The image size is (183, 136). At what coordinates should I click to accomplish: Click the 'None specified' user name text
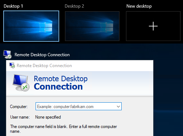48,117
